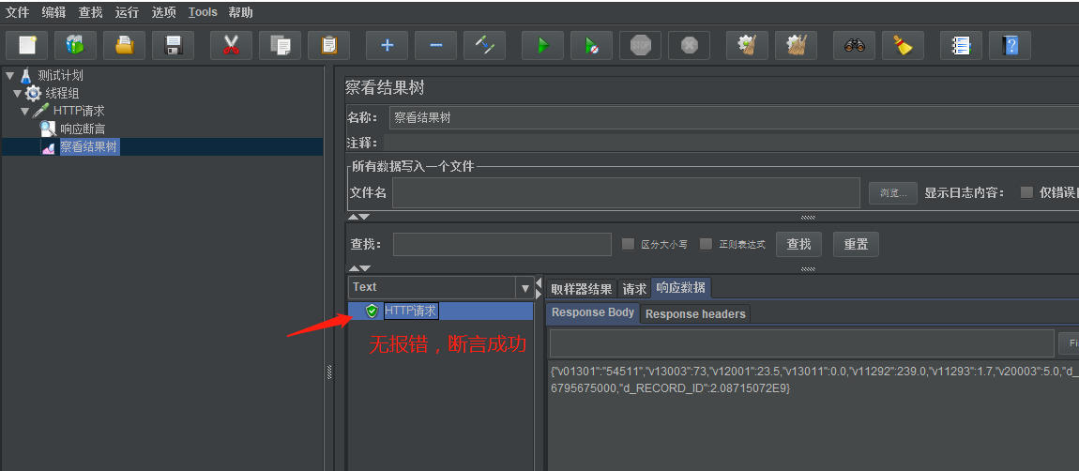Open search with the binoculars icon
This screenshot has width=1079, height=471.
[x=855, y=45]
